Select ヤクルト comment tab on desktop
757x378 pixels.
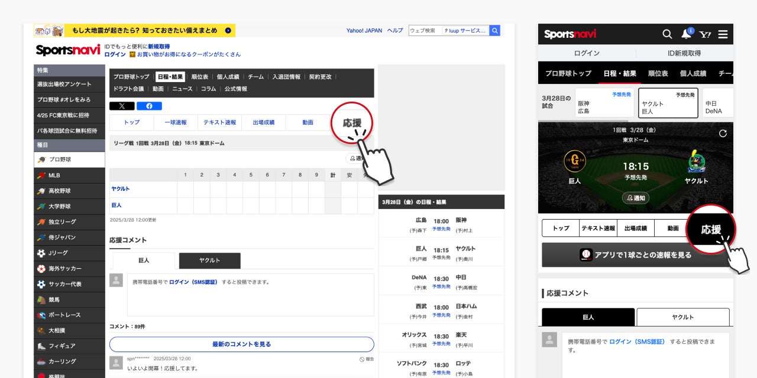(209, 260)
